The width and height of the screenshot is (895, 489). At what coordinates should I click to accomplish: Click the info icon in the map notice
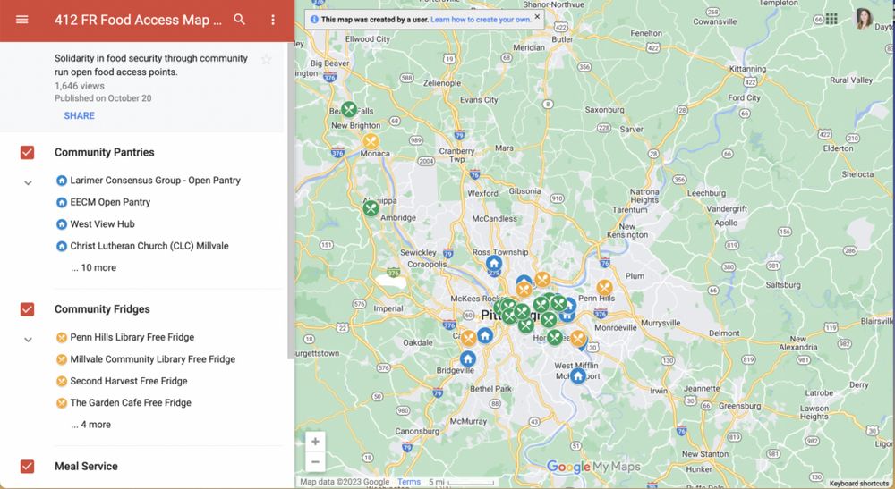[x=314, y=20]
